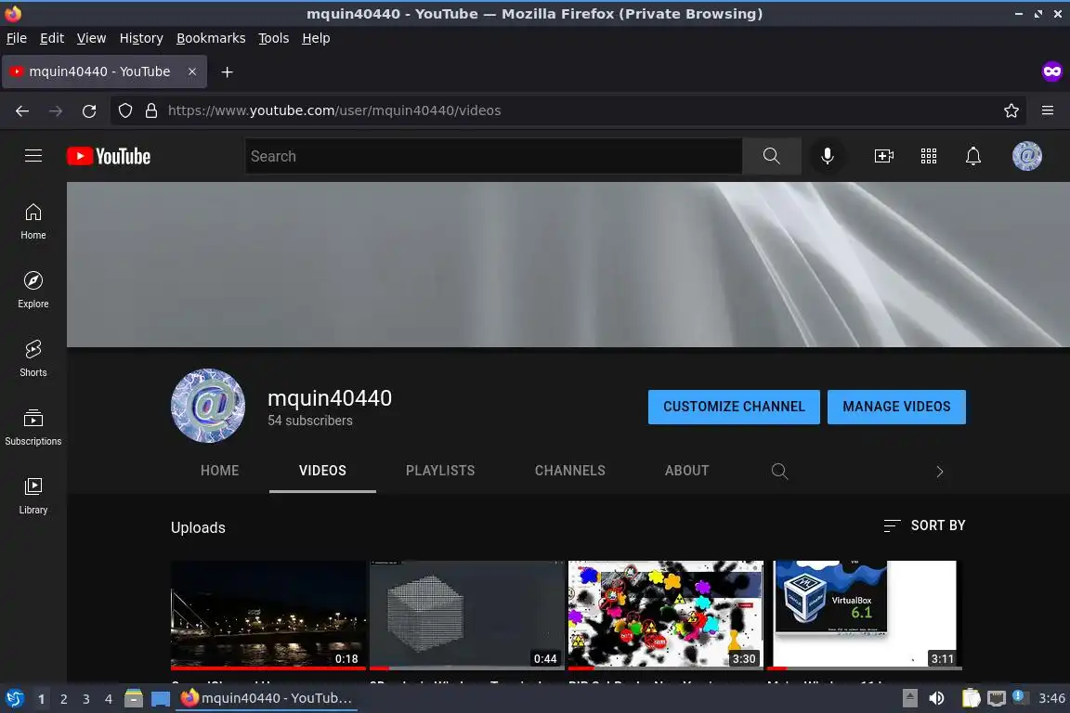Click the mquin40440 channel avatar
Screen dimensions: 1070x713
tap(207, 406)
